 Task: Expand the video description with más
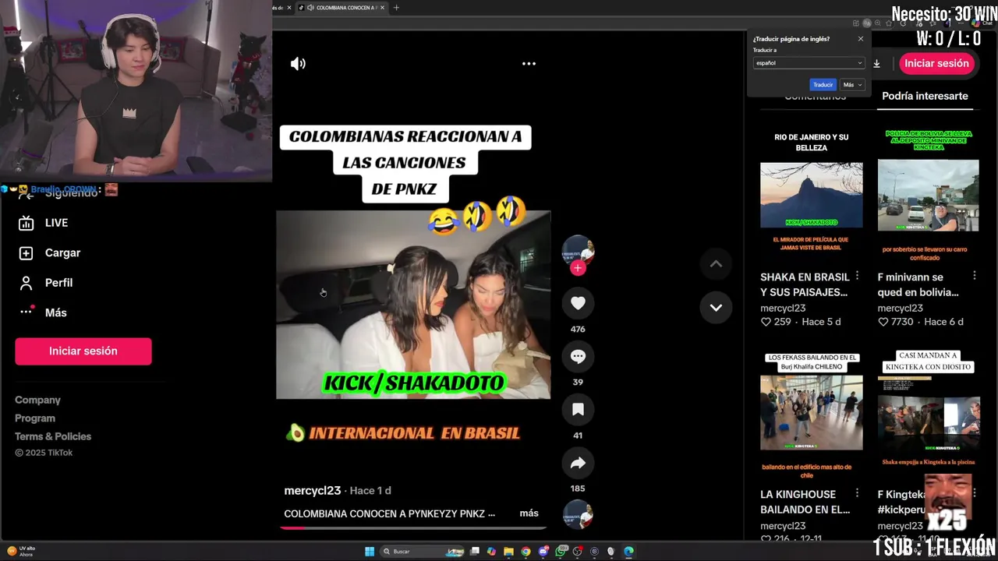(x=529, y=513)
